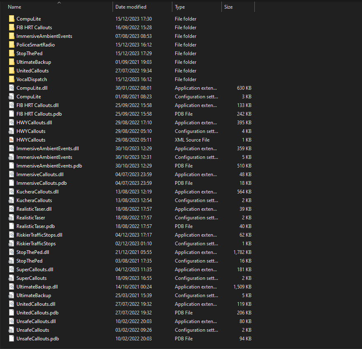Image resolution: width=362 pixels, height=349 pixels.
Task: Click the XML Source File type cell
Action: (192, 140)
